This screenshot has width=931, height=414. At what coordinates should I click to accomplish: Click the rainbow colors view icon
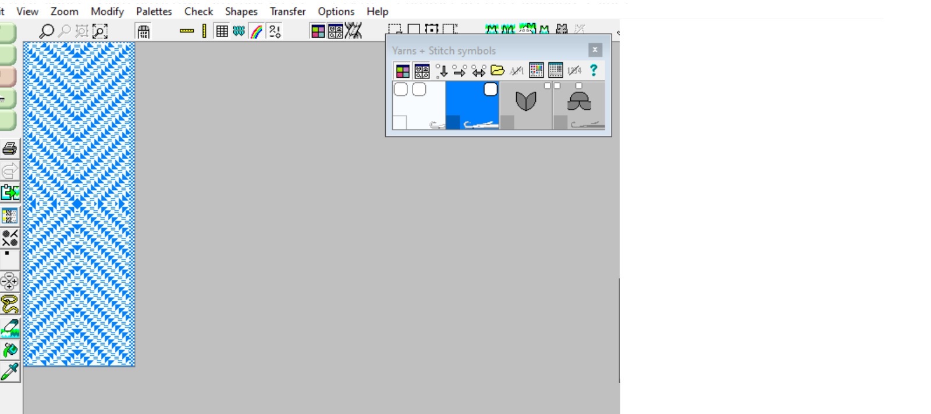(x=257, y=31)
